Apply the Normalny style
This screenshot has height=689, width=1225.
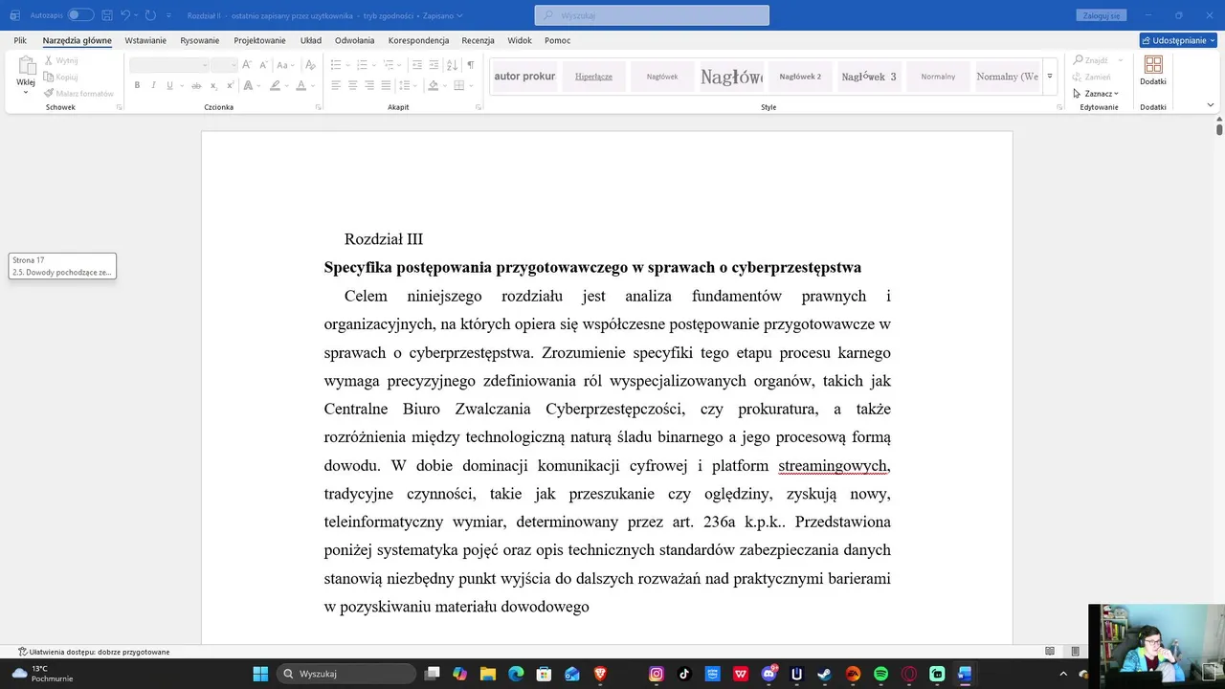click(x=938, y=77)
